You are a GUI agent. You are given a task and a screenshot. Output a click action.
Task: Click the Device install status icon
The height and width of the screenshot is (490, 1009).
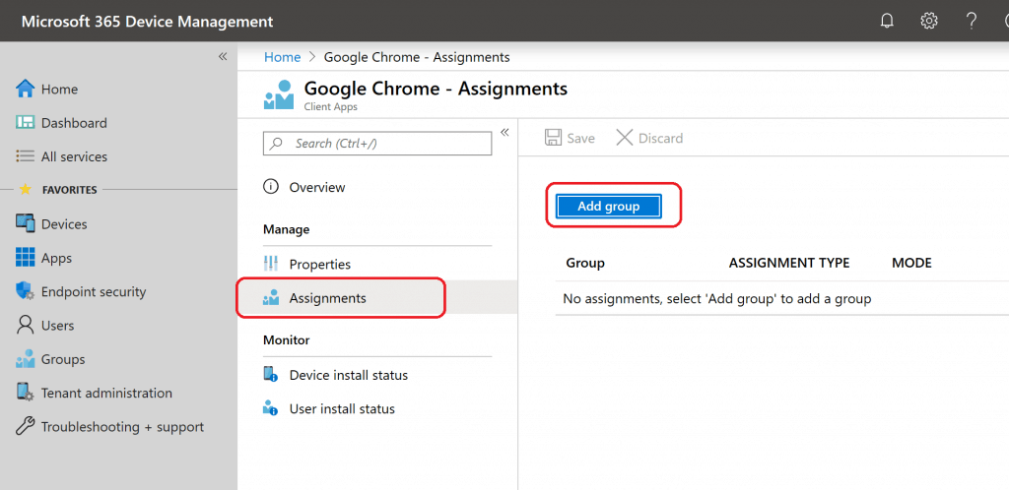271,375
